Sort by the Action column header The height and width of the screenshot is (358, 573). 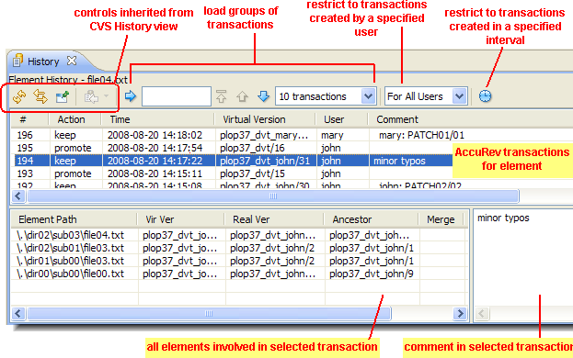pyautogui.click(x=74, y=119)
